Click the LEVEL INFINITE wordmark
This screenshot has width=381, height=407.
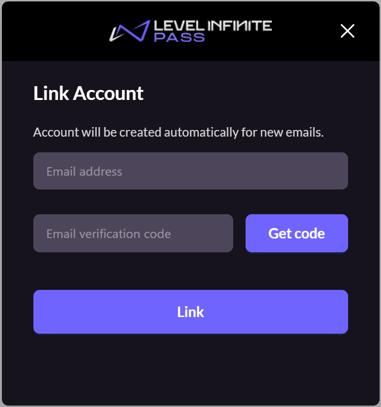(x=213, y=26)
